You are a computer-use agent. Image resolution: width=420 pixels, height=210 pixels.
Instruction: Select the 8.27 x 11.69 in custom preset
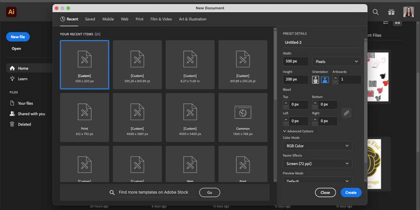coord(190,65)
